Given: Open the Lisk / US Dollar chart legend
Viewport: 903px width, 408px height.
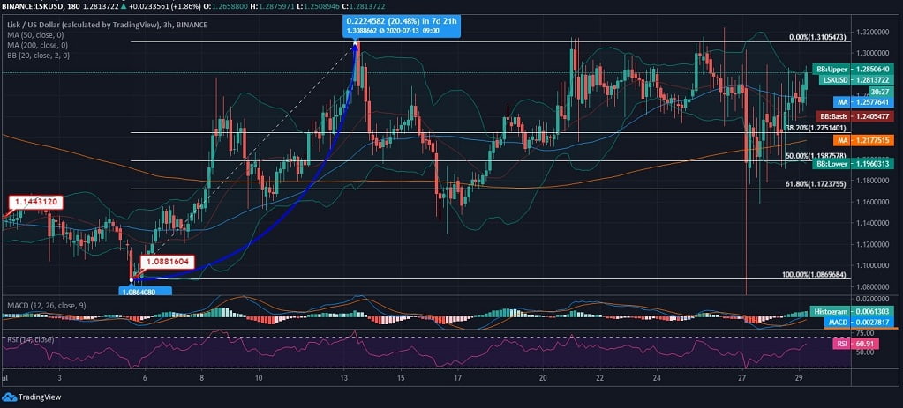Looking at the screenshot, I should coord(108,25).
